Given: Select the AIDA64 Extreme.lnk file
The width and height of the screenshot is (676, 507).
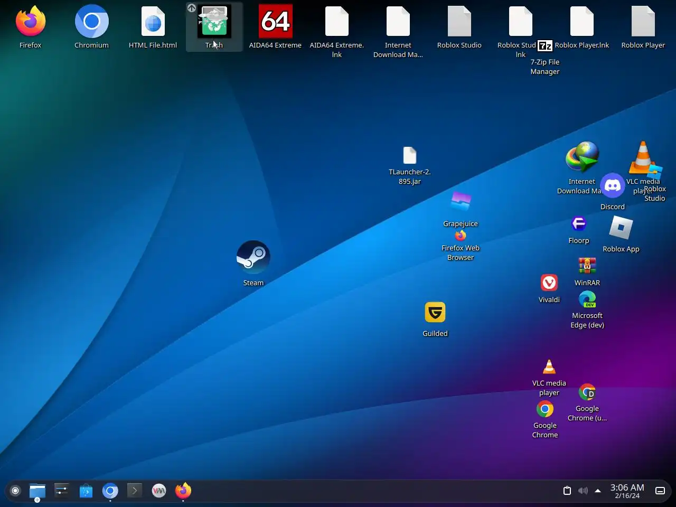Looking at the screenshot, I should (337, 22).
